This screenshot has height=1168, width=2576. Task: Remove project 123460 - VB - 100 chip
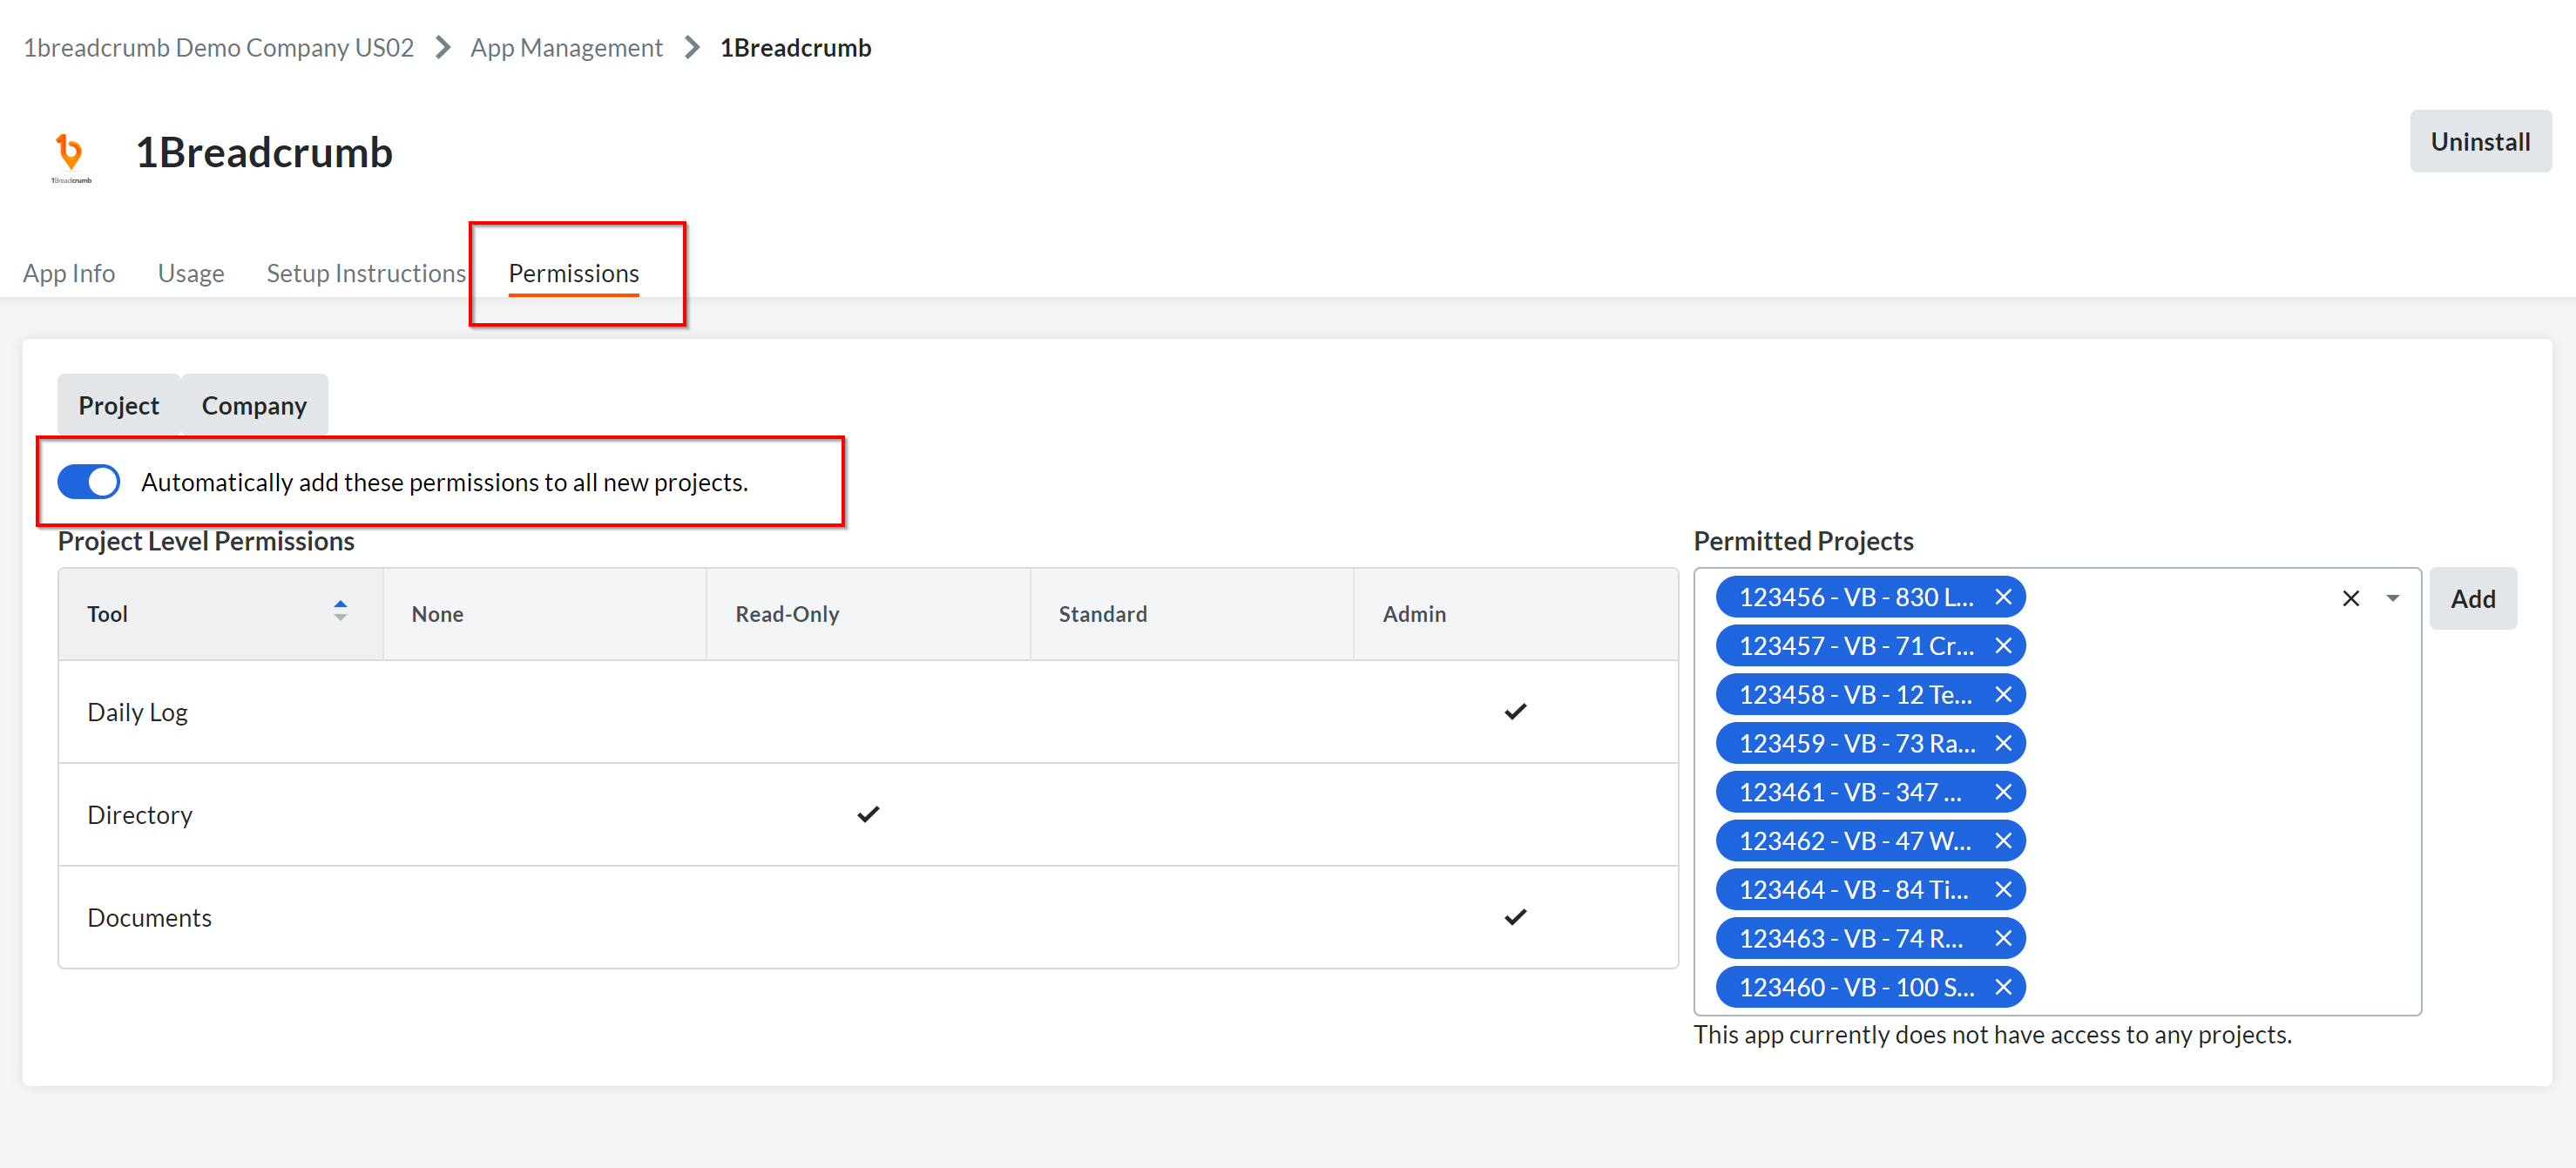pyautogui.click(x=2003, y=987)
